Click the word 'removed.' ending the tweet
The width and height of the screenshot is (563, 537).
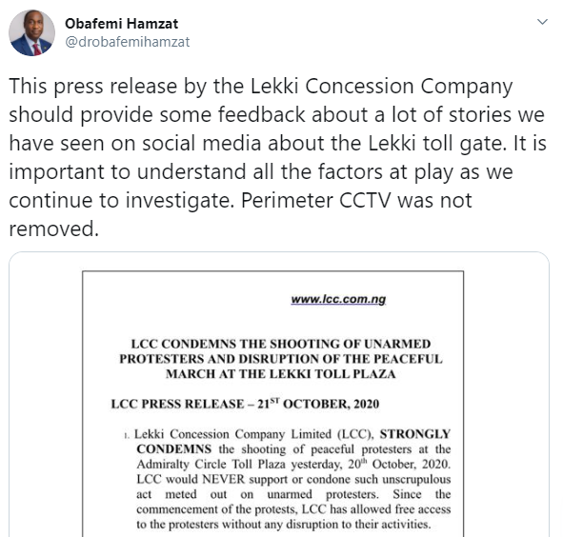click(x=54, y=229)
